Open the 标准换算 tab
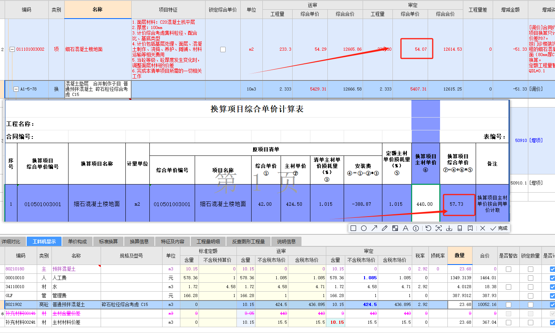 [108, 242]
